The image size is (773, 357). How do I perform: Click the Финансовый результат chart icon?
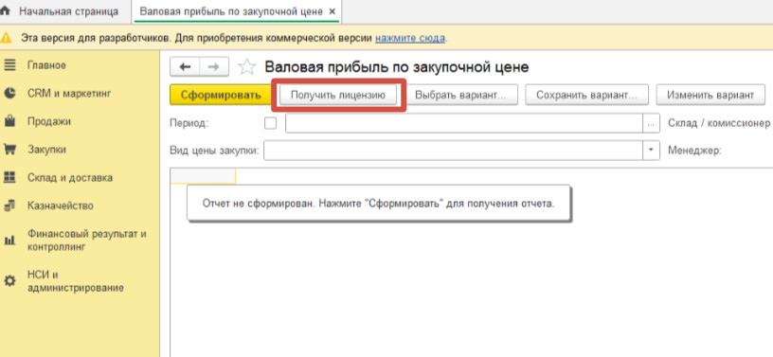(x=9, y=241)
